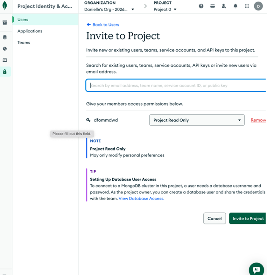Open the help question mark icon
Screen dimensions: 267x275
201,6
